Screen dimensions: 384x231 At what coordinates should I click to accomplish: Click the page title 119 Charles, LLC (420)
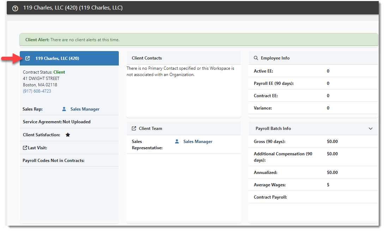click(73, 8)
